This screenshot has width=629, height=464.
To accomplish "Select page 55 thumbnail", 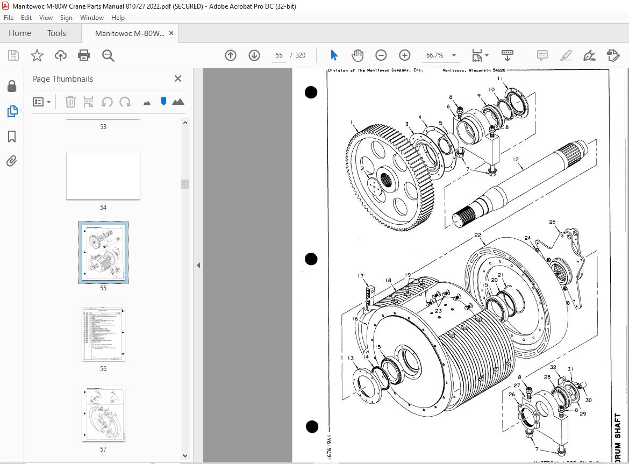I will (x=104, y=252).
